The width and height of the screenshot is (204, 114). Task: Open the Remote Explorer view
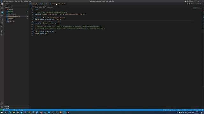pyautogui.click(x=2, y=20)
